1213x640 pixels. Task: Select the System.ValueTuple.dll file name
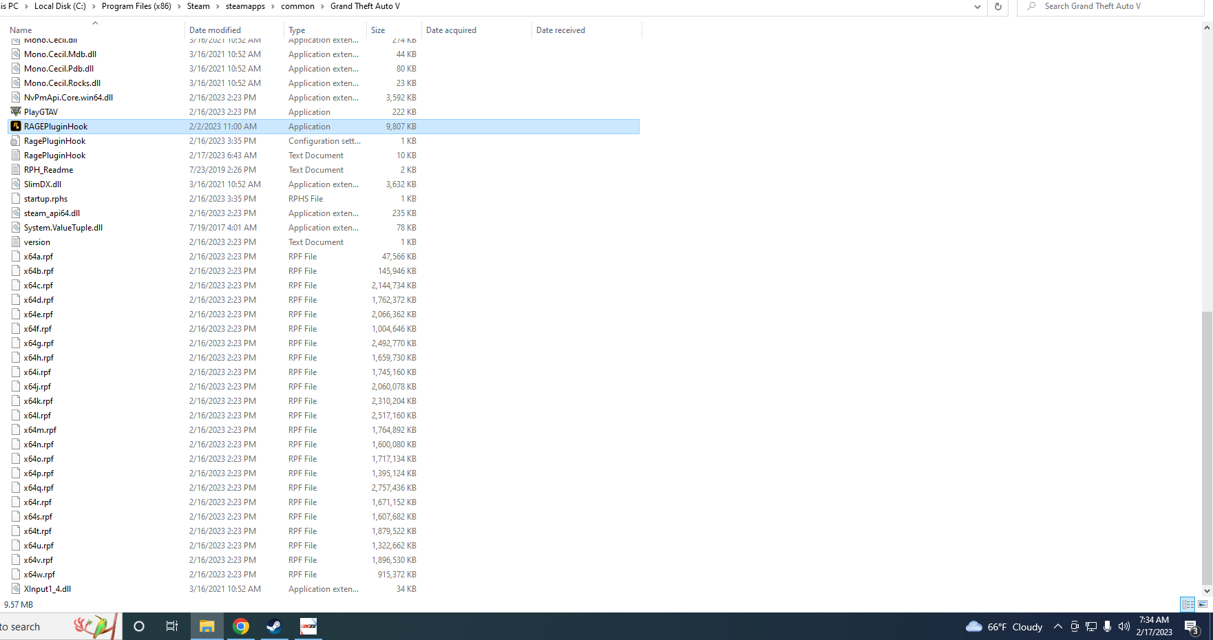point(63,228)
